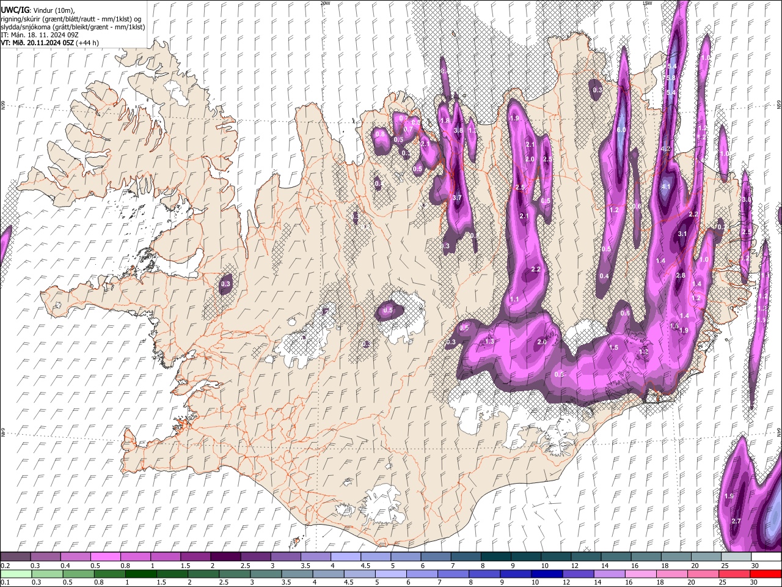Click the deep blue 10 swatch in the lower legend row
The image size is (782, 587).
coord(547,574)
